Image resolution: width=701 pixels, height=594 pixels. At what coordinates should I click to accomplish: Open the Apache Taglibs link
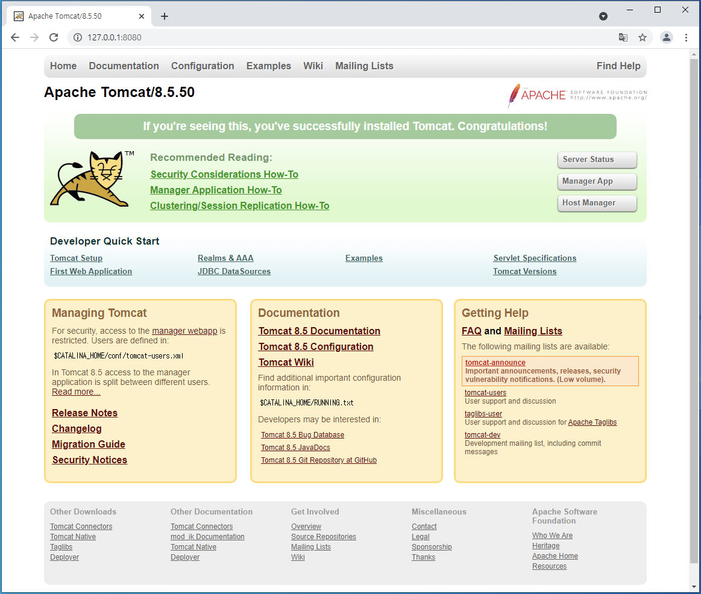pyautogui.click(x=593, y=422)
